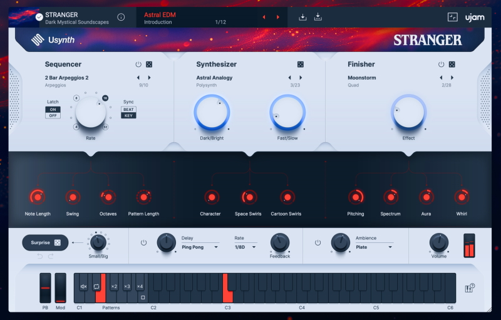Image resolution: width=501 pixels, height=320 pixels.
Task: Click the resize window icon near ujam logo
Action: 453,18
